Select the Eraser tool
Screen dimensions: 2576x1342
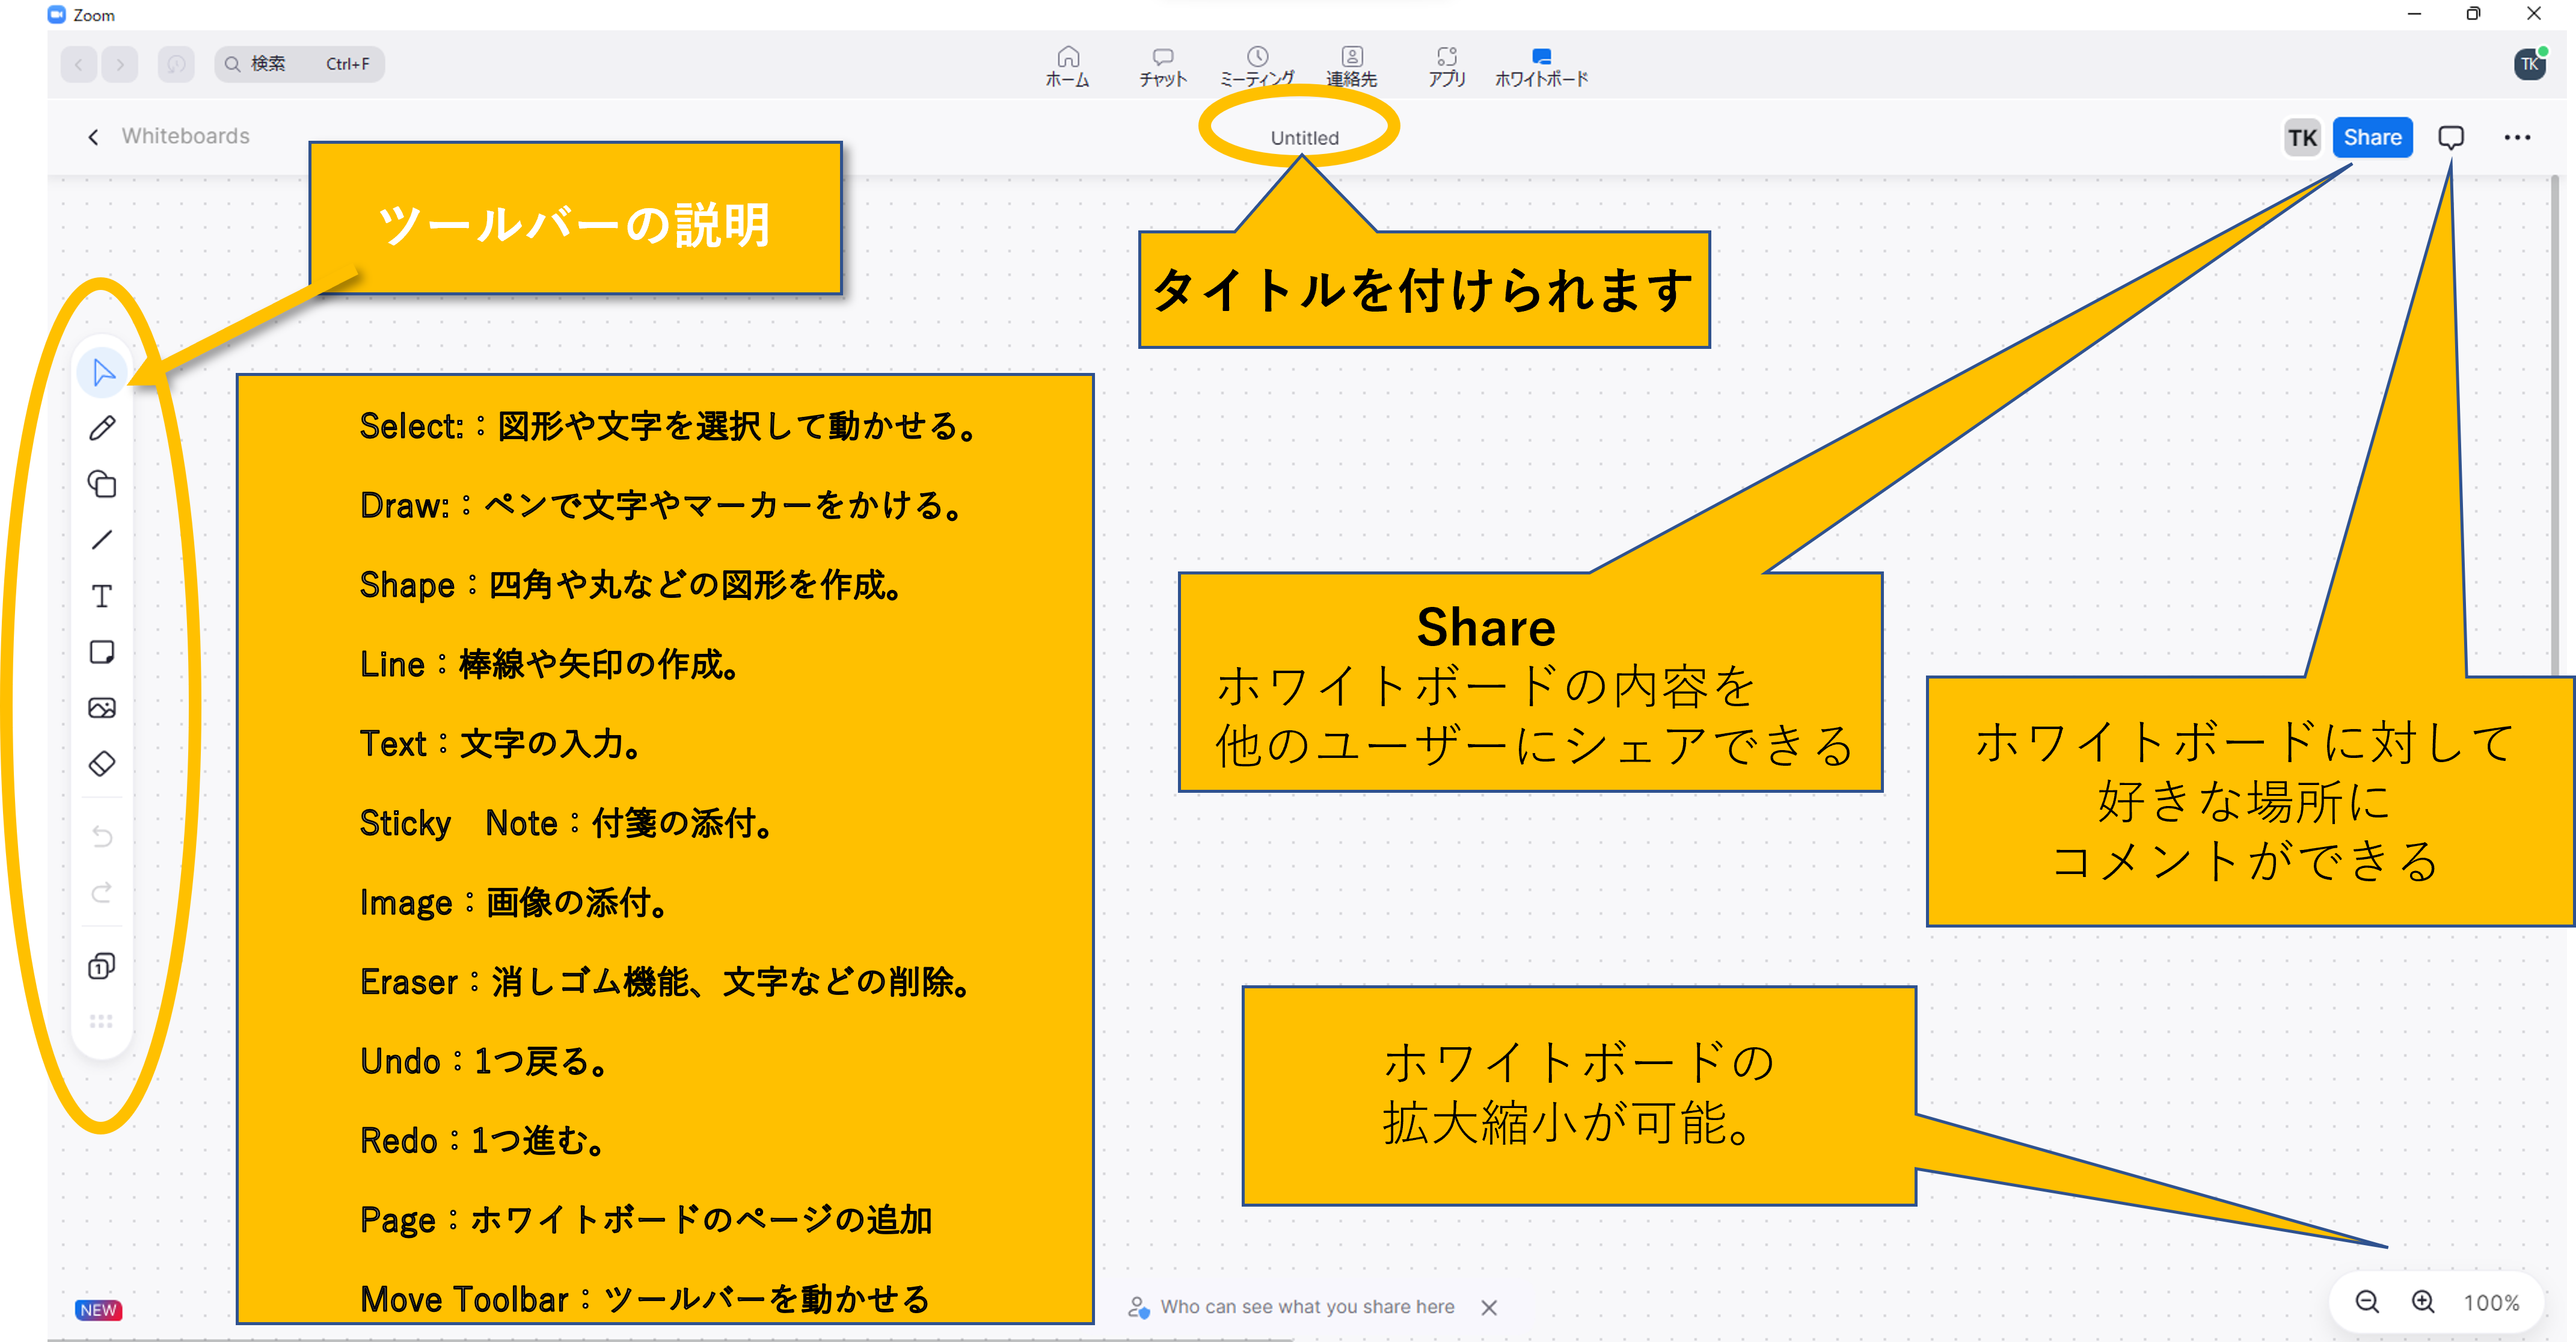102,764
